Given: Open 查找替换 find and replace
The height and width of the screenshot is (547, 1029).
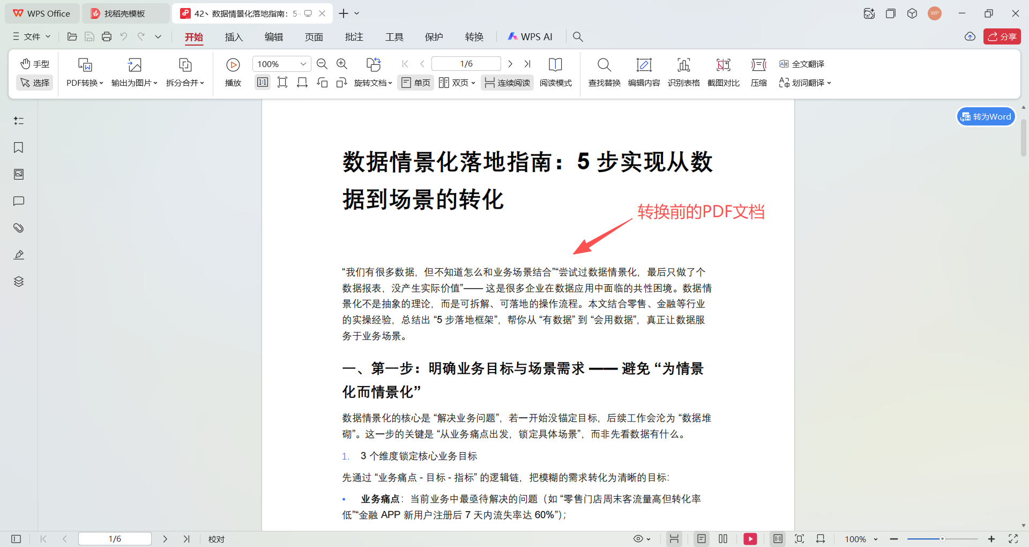Looking at the screenshot, I should tap(604, 72).
